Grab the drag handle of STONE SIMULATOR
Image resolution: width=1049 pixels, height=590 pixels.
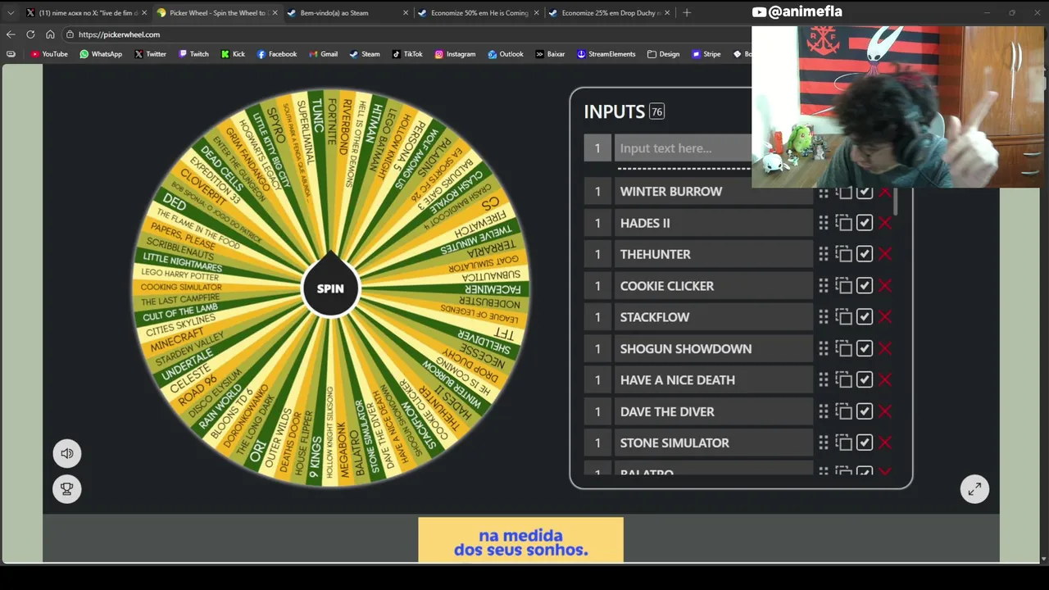(x=824, y=442)
